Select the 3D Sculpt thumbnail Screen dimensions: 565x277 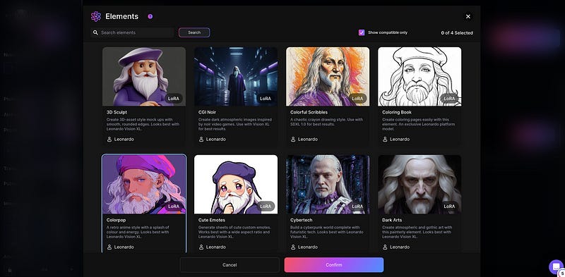(x=144, y=77)
